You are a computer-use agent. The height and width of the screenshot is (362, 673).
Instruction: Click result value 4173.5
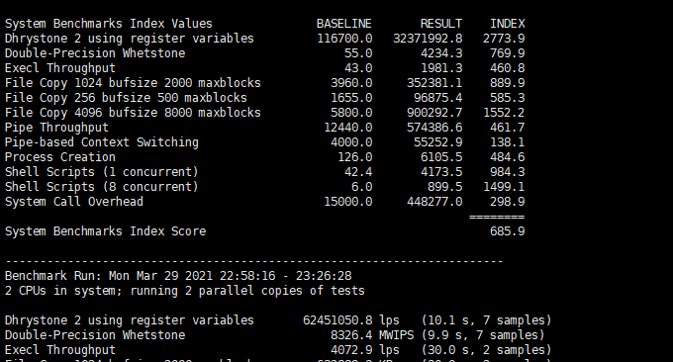[441, 172]
